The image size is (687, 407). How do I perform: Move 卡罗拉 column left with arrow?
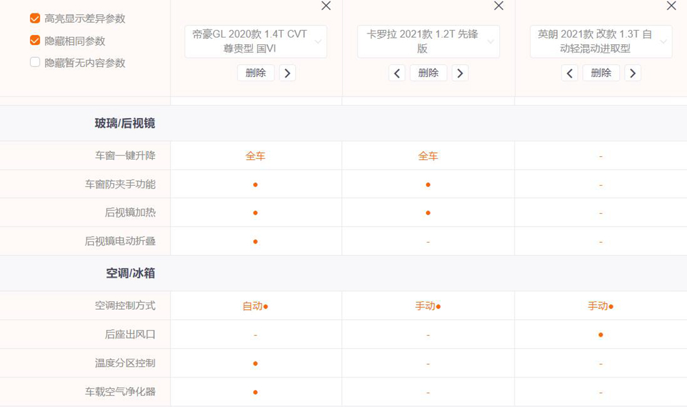pyautogui.click(x=397, y=72)
